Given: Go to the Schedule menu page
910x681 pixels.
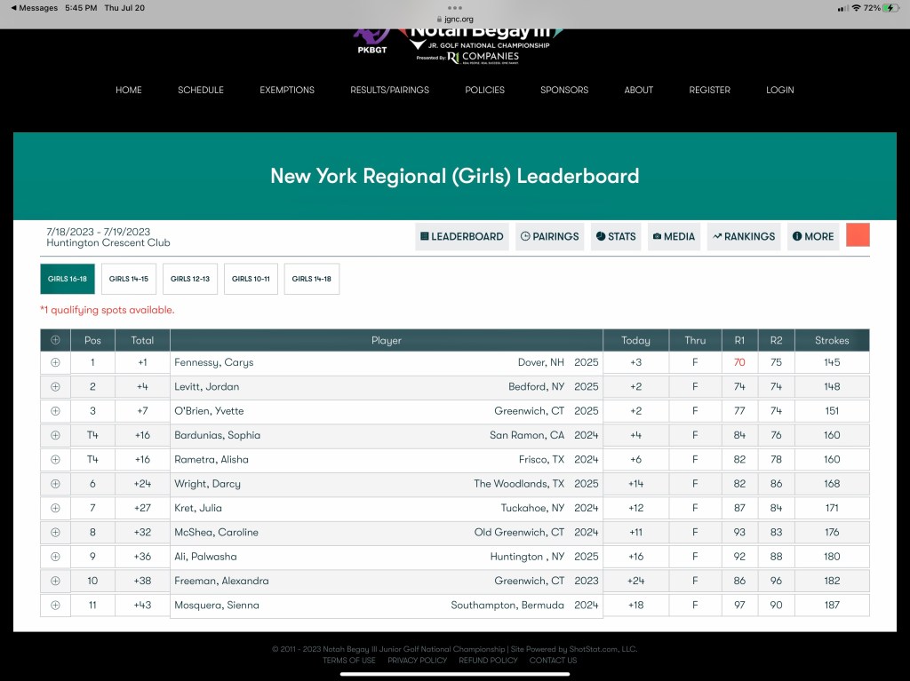Looking at the screenshot, I should [x=201, y=90].
